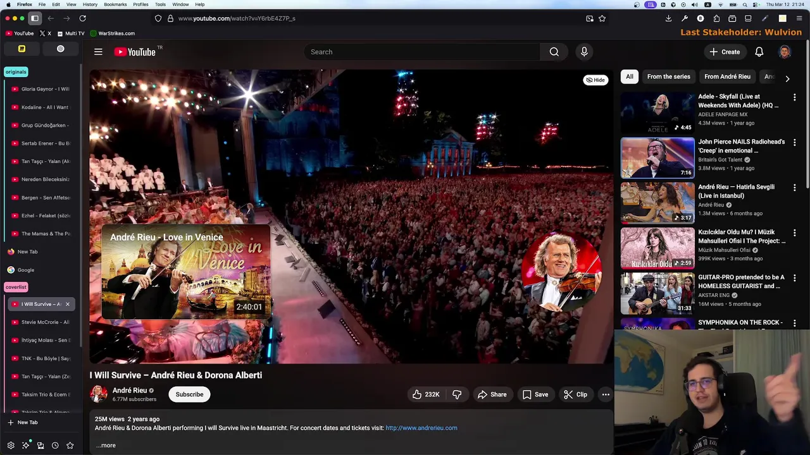This screenshot has width=810, height=455.
Task: Click the YouTube search magnifier button
Action: 554,52
